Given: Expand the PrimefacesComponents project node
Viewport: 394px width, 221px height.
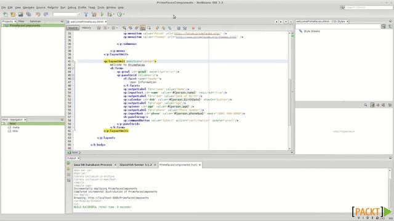Looking at the screenshot, I should click(3, 26).
